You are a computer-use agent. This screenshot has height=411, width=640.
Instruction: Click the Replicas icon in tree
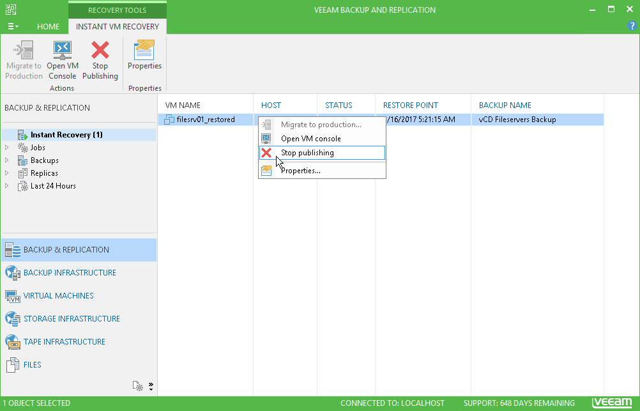coord(23,173)
